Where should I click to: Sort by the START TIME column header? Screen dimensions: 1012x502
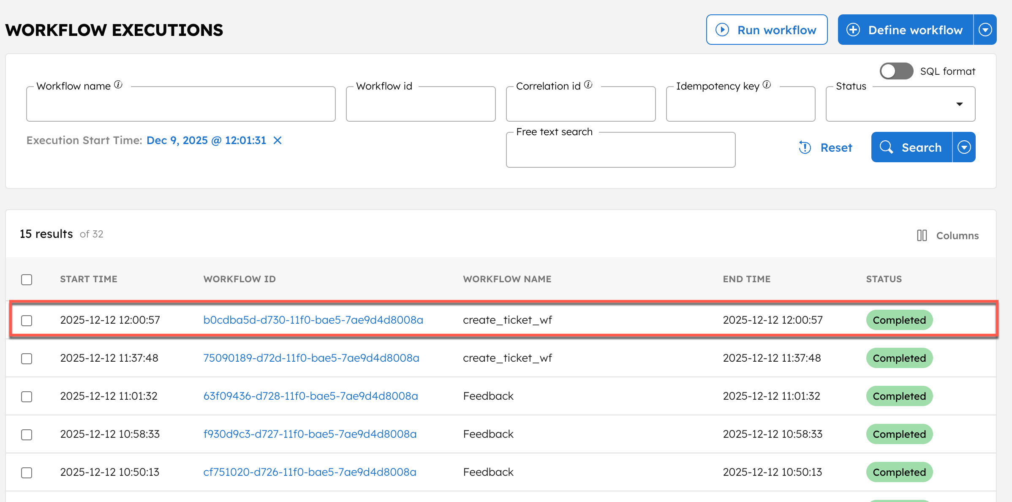[89, 279]
